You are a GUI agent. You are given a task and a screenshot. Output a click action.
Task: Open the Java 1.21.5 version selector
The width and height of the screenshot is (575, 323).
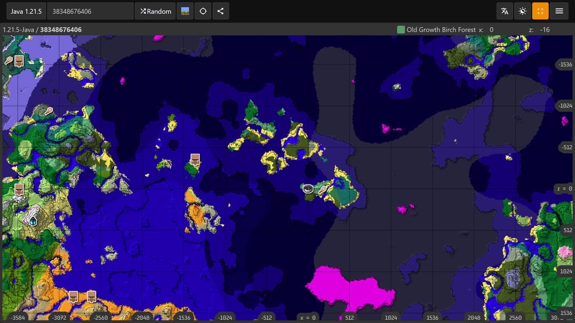click(26, 11)
